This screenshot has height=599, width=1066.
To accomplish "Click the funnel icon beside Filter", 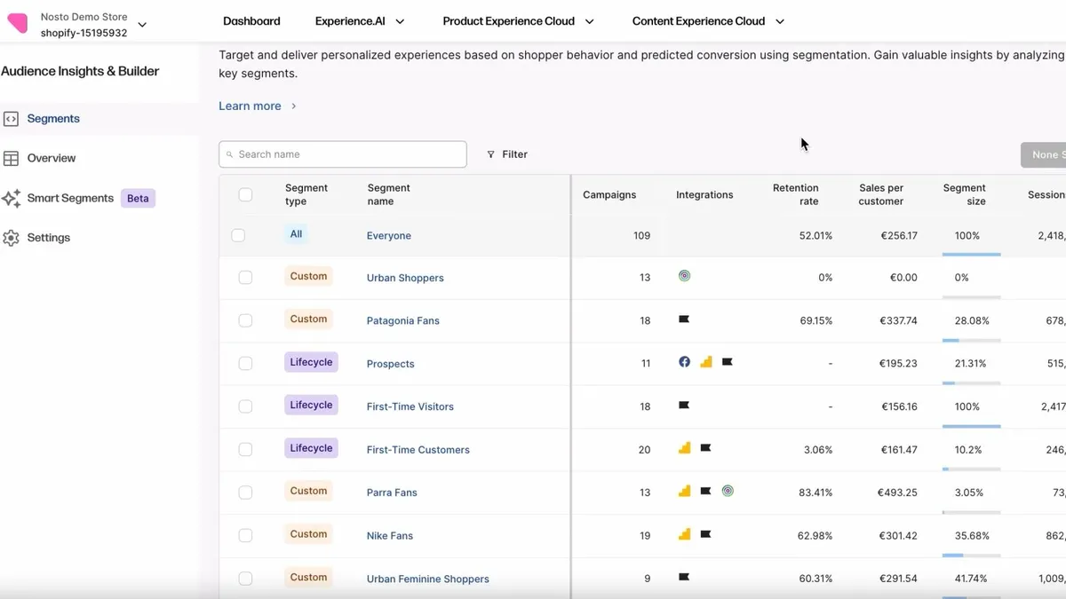I will [x=491, y=154].
